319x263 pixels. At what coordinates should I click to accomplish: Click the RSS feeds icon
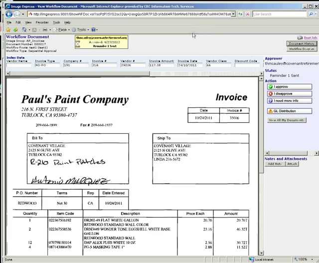pyautogui.click(x=34, y=30)
